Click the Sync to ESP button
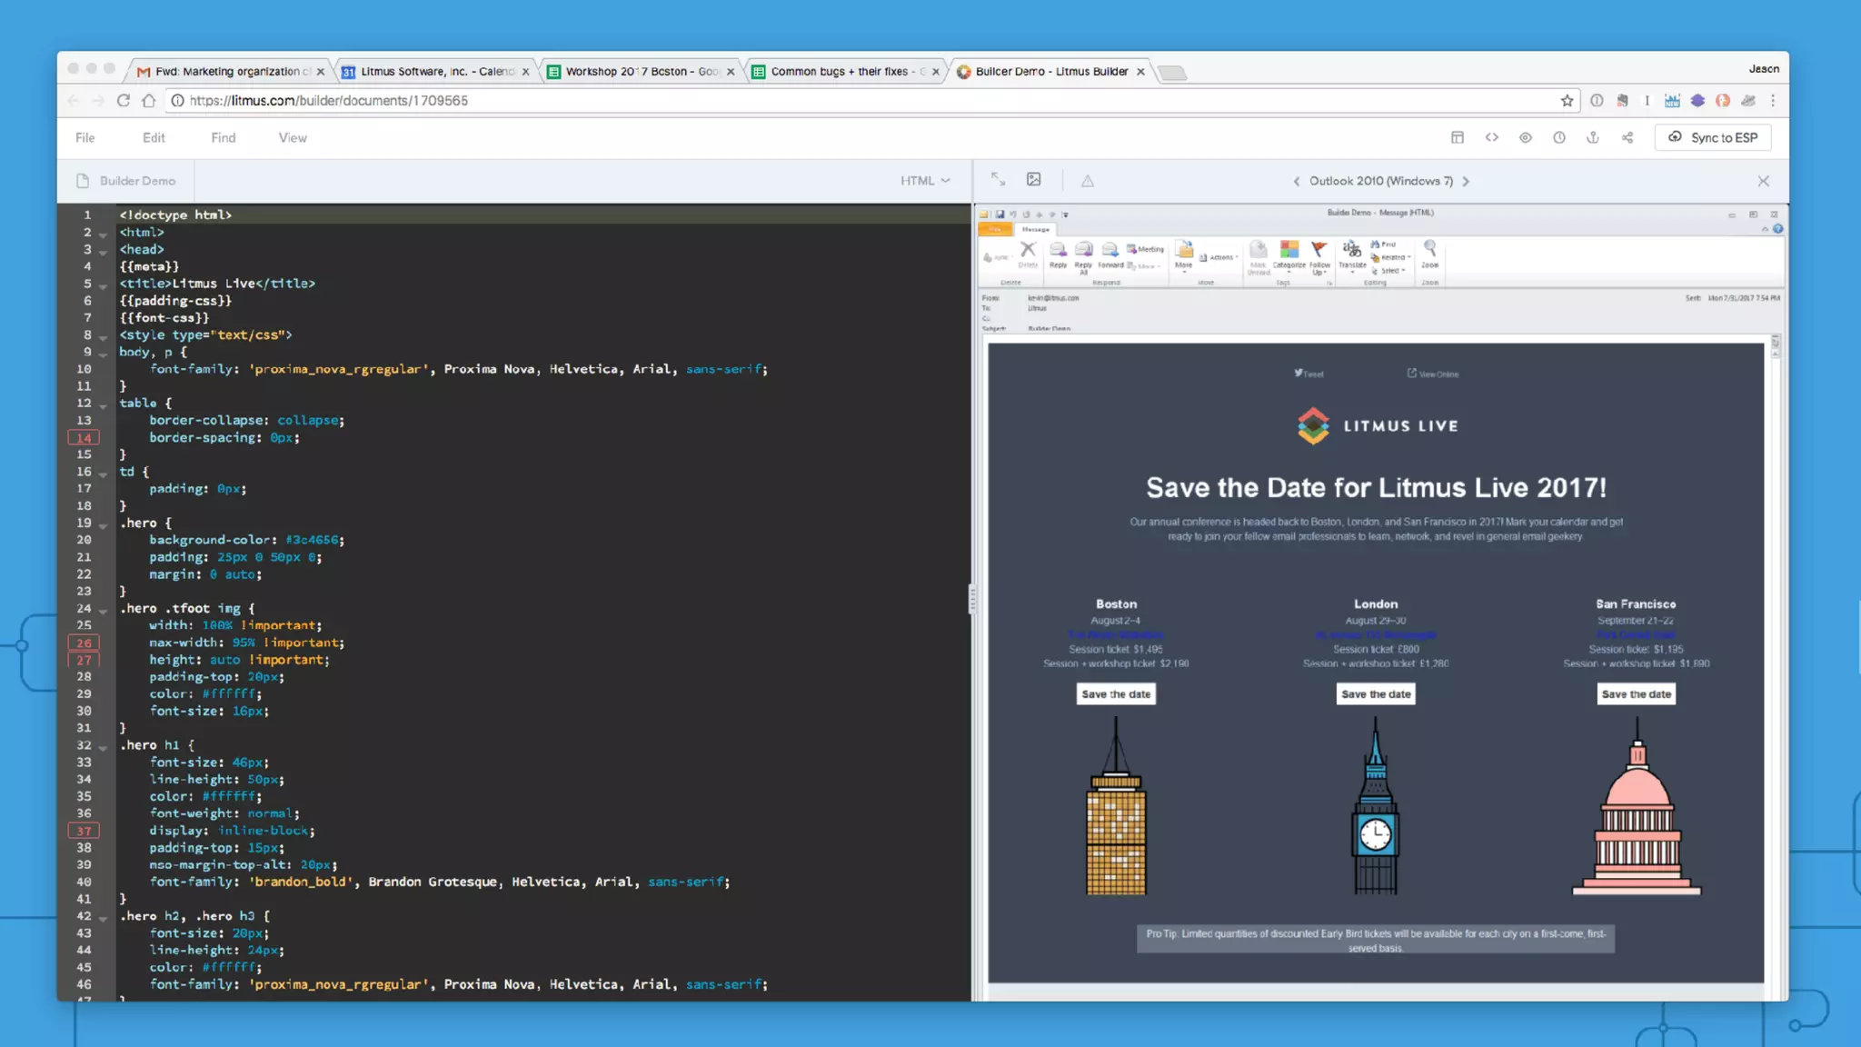This screenshot has height=1047, width=1861. [x=1713, y=137]
